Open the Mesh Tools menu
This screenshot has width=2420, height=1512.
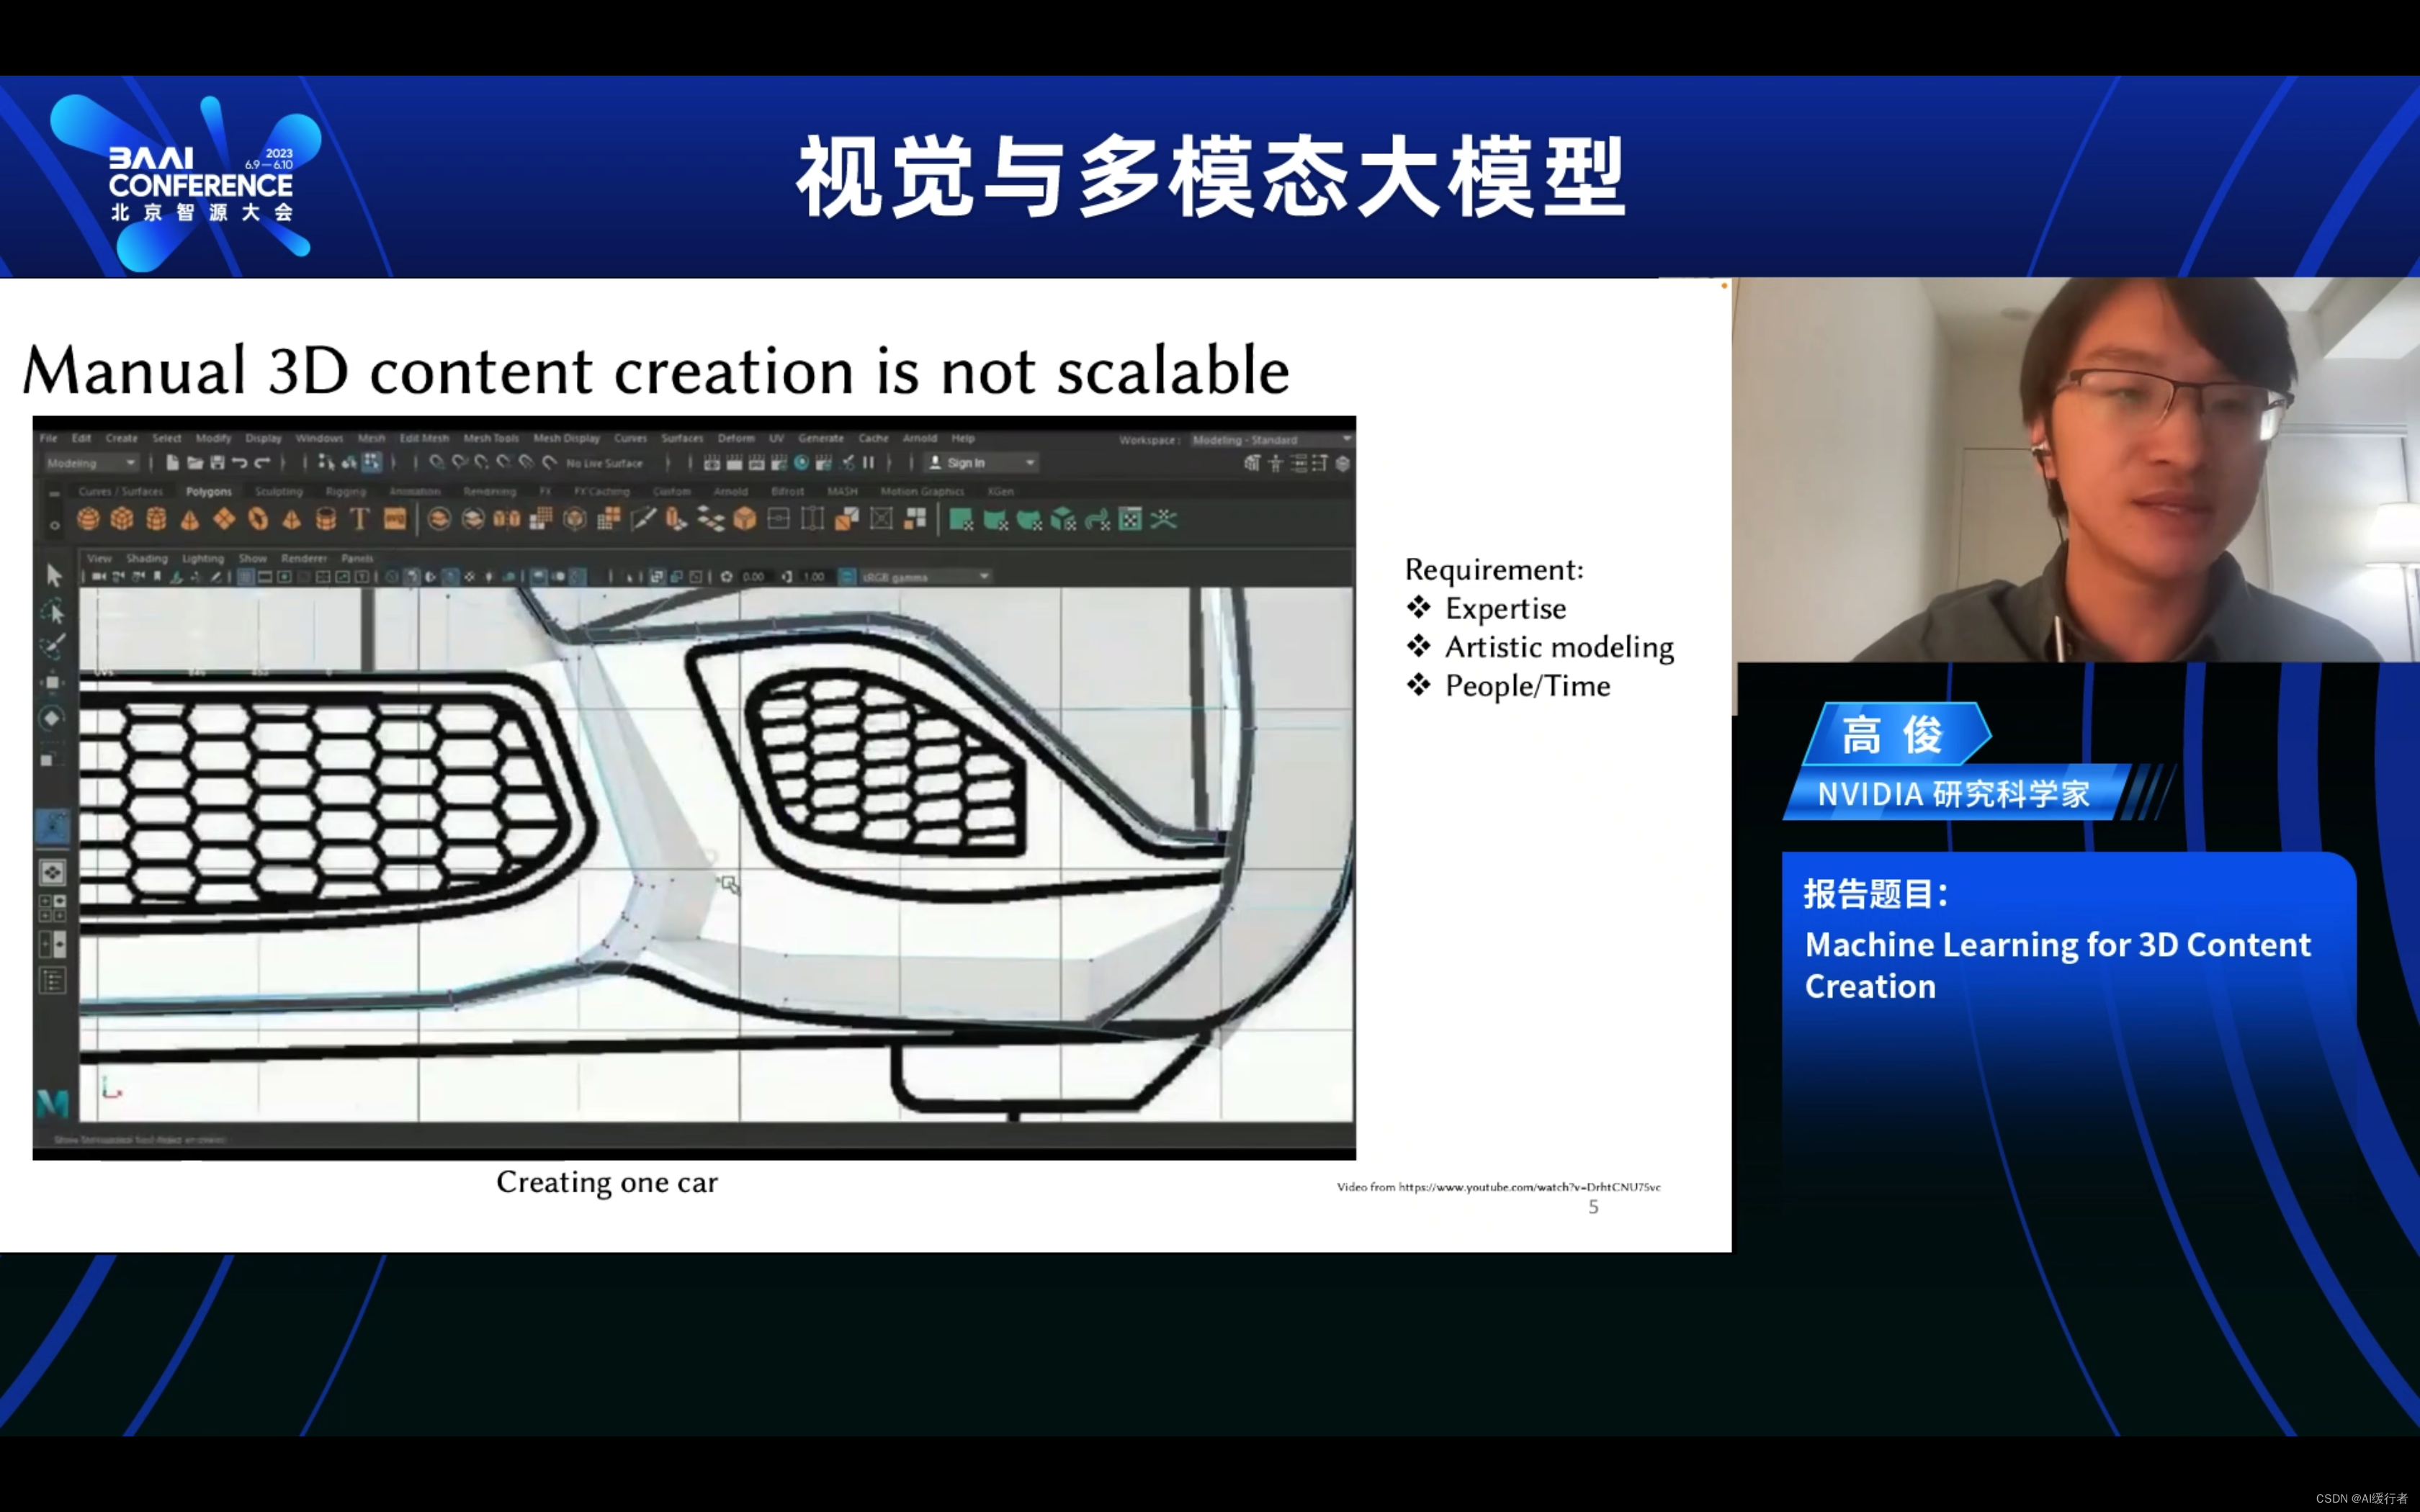[x=491, y=438]
